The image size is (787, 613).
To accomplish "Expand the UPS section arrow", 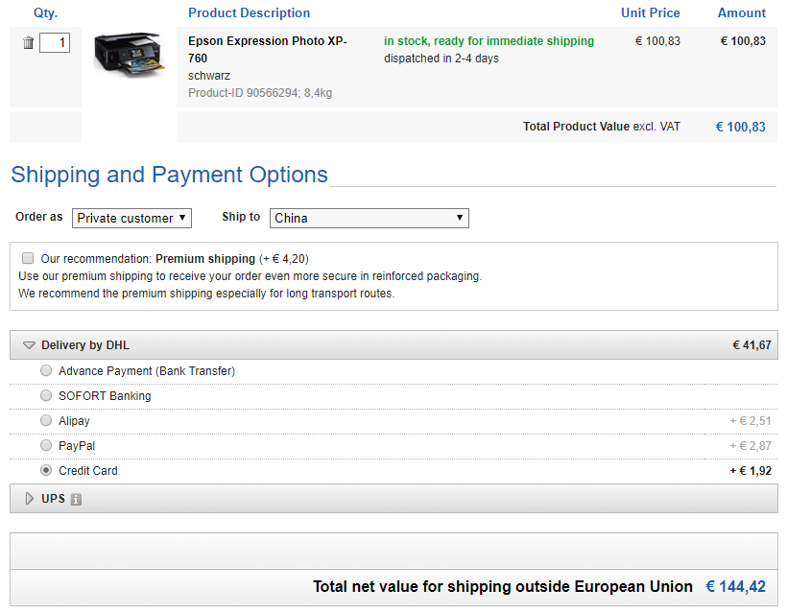I will (30, 498).
